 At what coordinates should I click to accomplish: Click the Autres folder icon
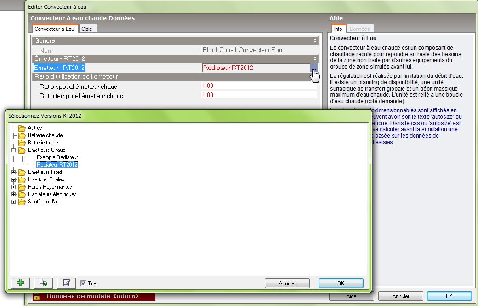[22, 128]
